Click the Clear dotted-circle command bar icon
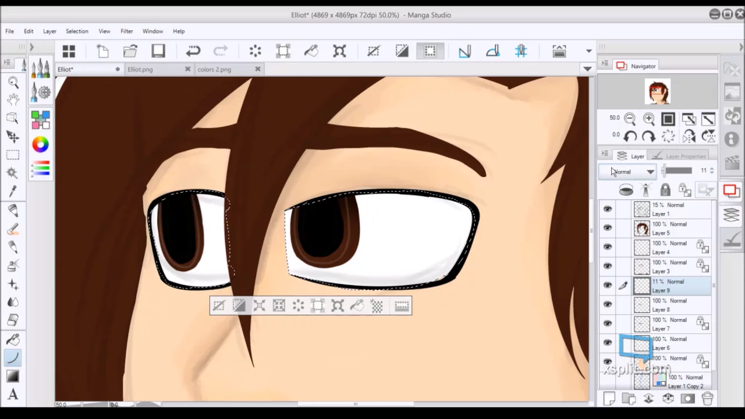Image resolution: width=745 pixels, height=419 pixels. [x=255, y=51]
